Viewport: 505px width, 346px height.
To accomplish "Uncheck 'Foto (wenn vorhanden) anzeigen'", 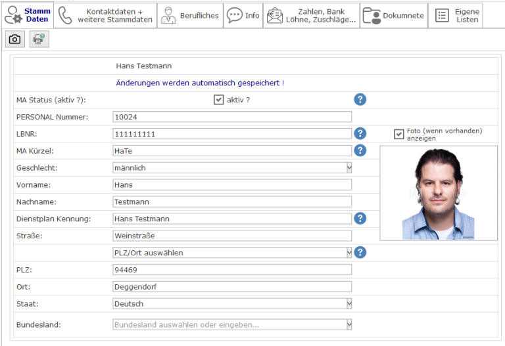I will (x=398, y=134).
